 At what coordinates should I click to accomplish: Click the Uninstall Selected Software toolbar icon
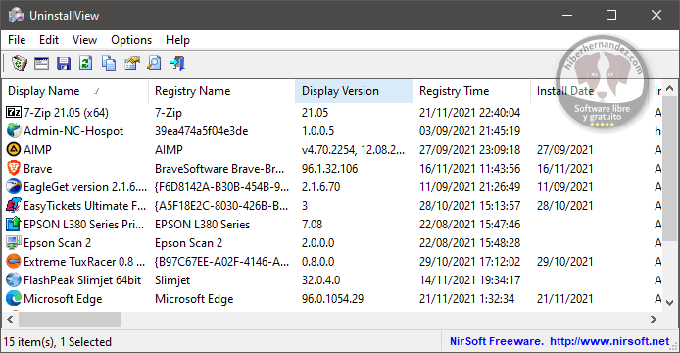(x=19, y=64)
